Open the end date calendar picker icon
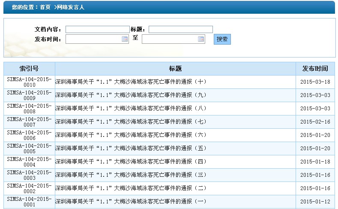 (200, 39)
